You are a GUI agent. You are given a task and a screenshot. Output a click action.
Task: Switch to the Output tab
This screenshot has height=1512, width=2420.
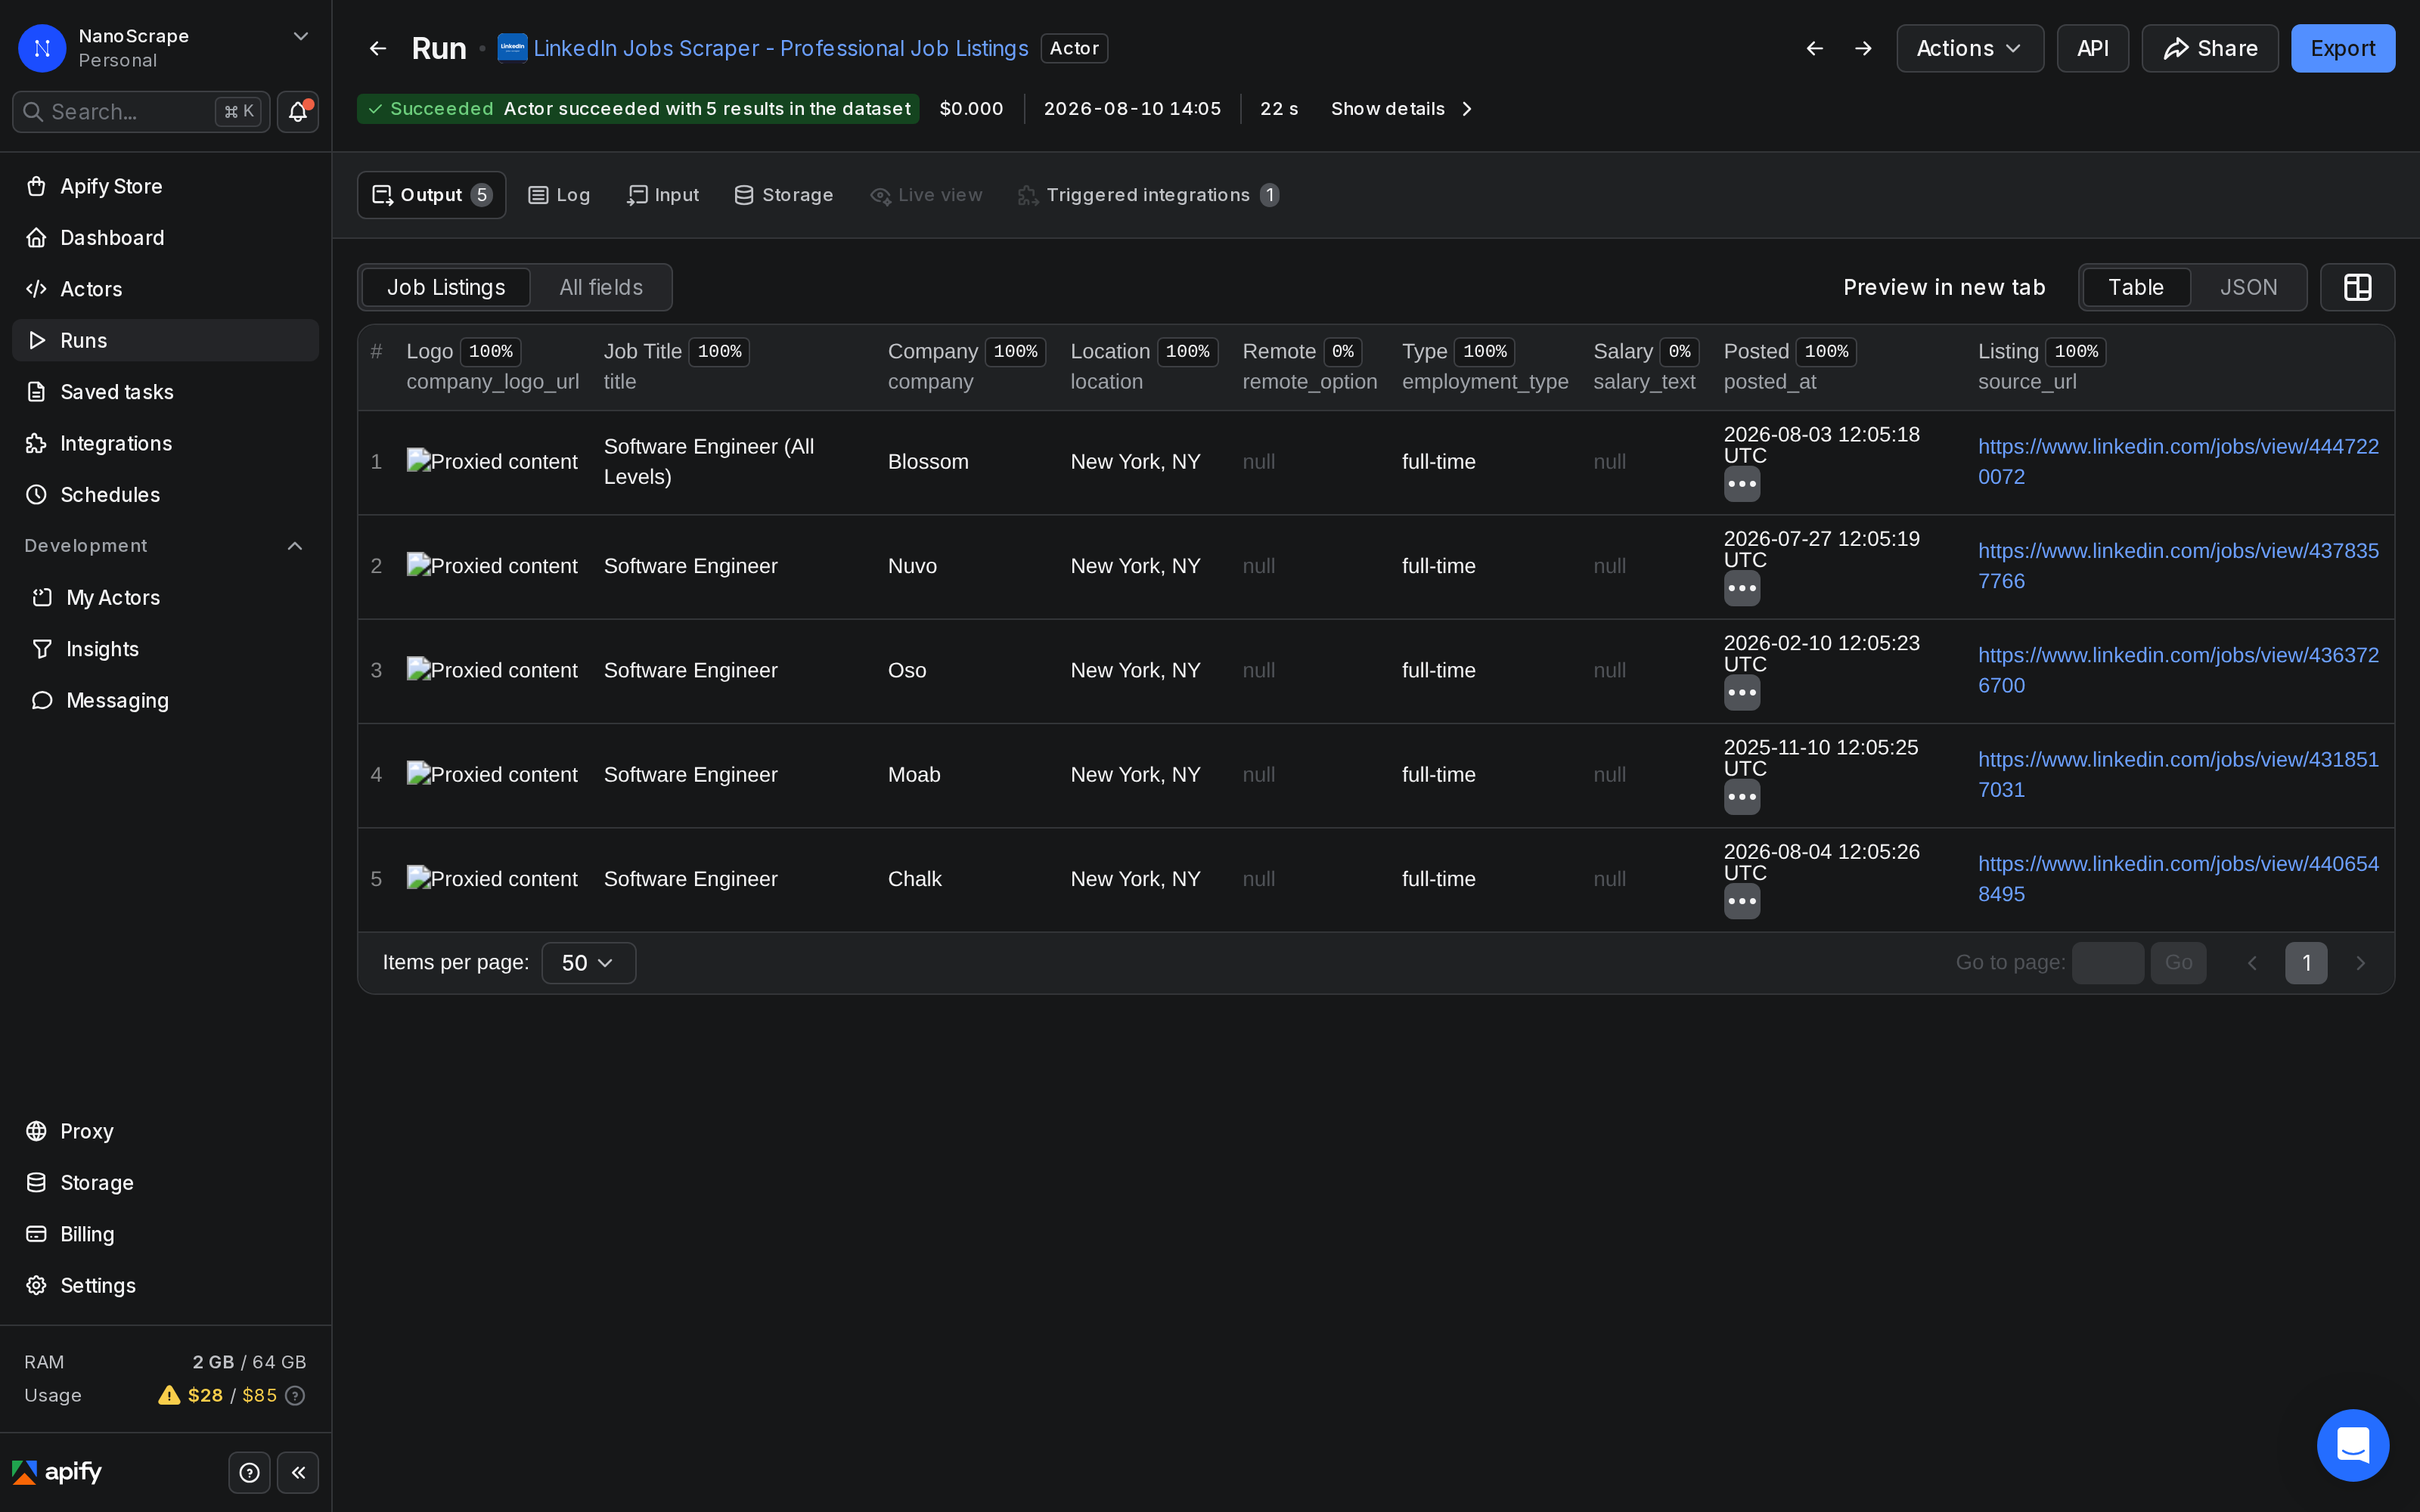pyautogui.click(x=431, y=195)
